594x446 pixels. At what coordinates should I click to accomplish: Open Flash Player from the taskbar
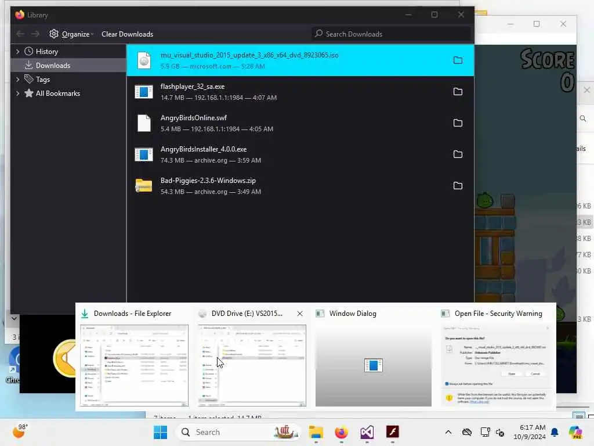pyautogui.click(x=393, y=432)
